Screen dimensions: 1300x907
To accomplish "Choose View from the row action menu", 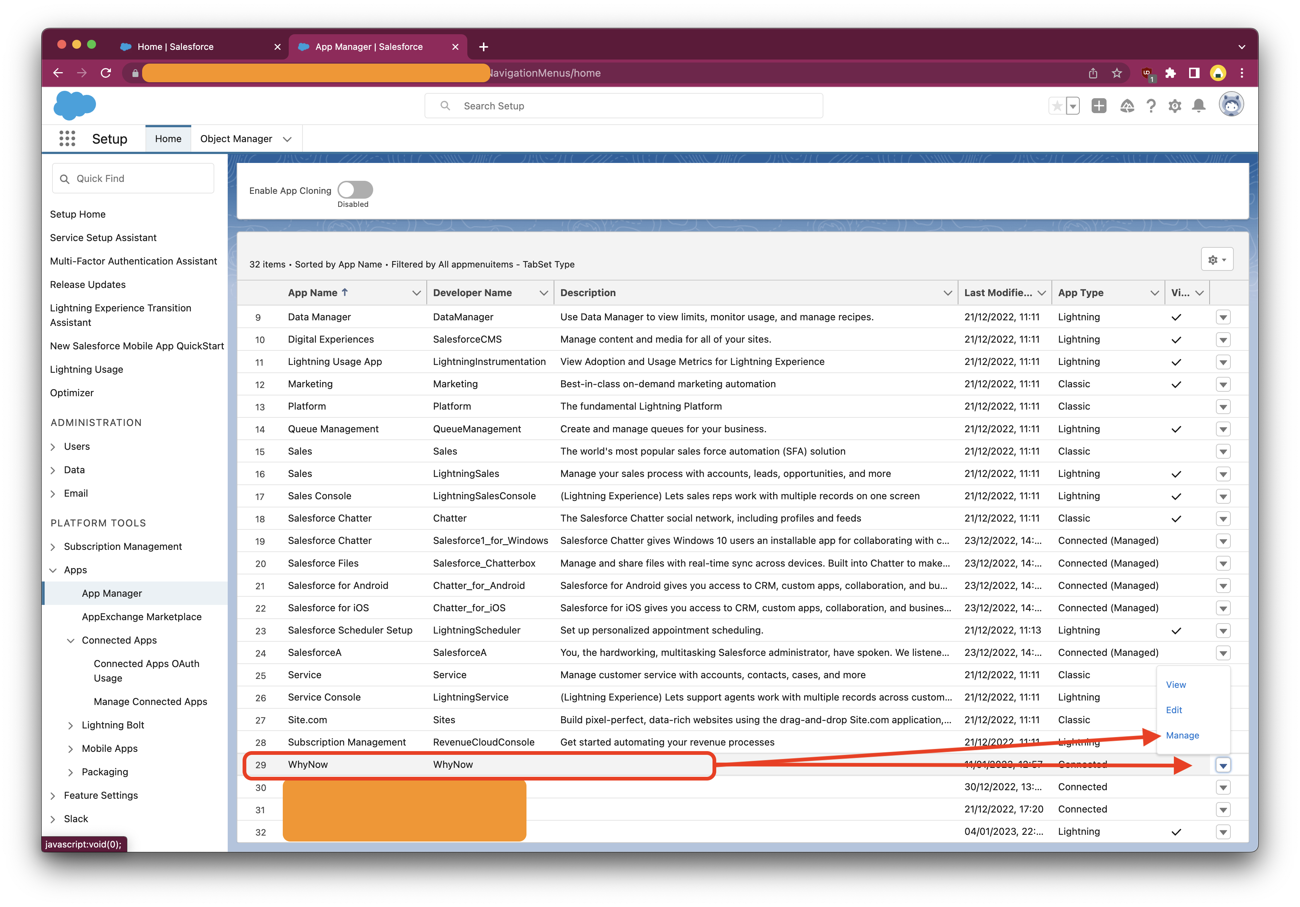I will coord(1175,685).
